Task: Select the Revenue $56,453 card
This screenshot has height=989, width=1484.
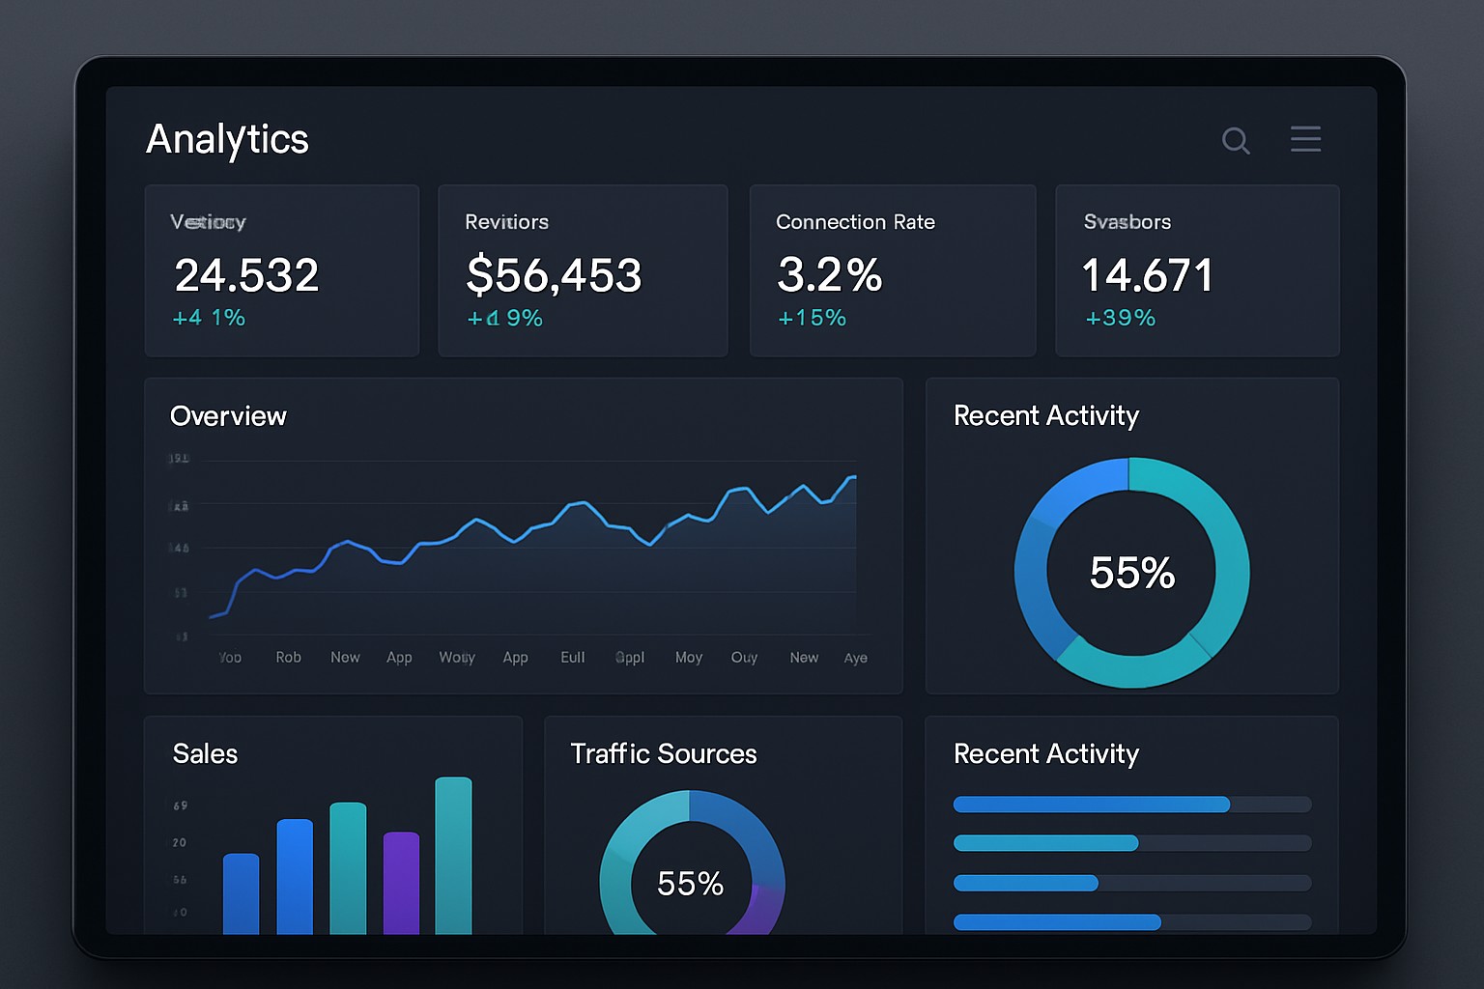Action: (x=583, y=270)
